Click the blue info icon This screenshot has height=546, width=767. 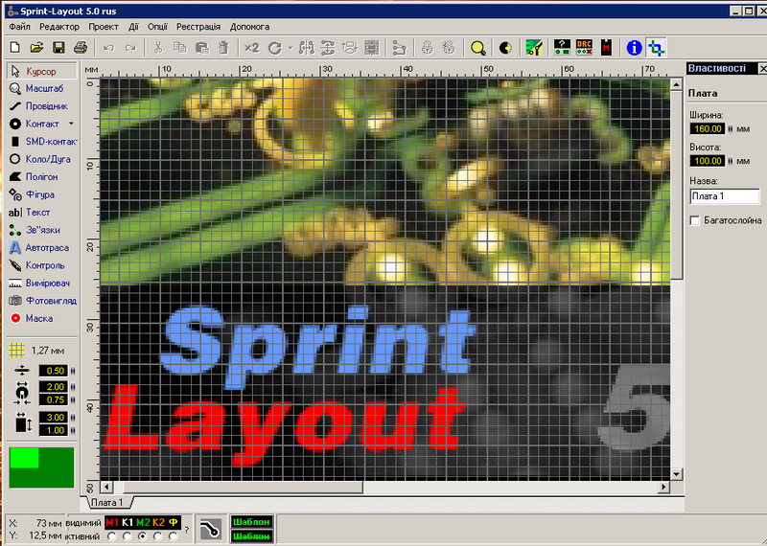(634, 47)
